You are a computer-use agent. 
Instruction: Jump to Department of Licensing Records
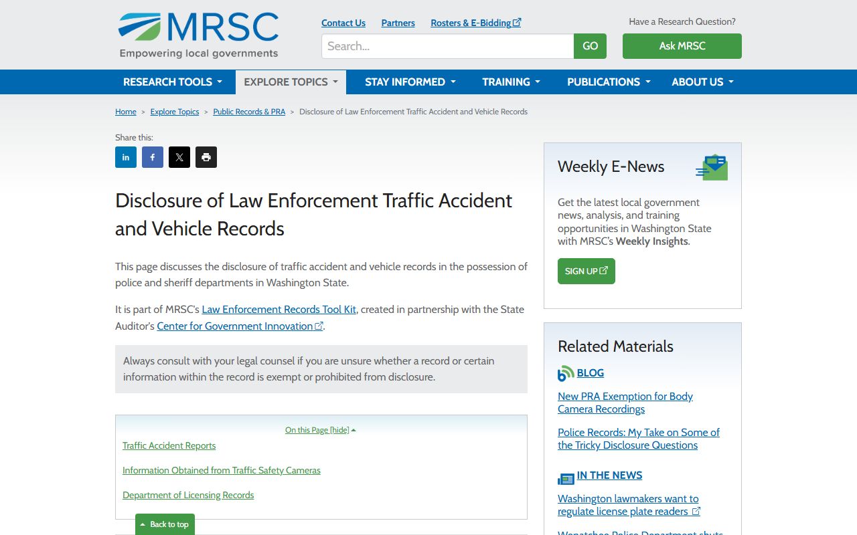188,495
